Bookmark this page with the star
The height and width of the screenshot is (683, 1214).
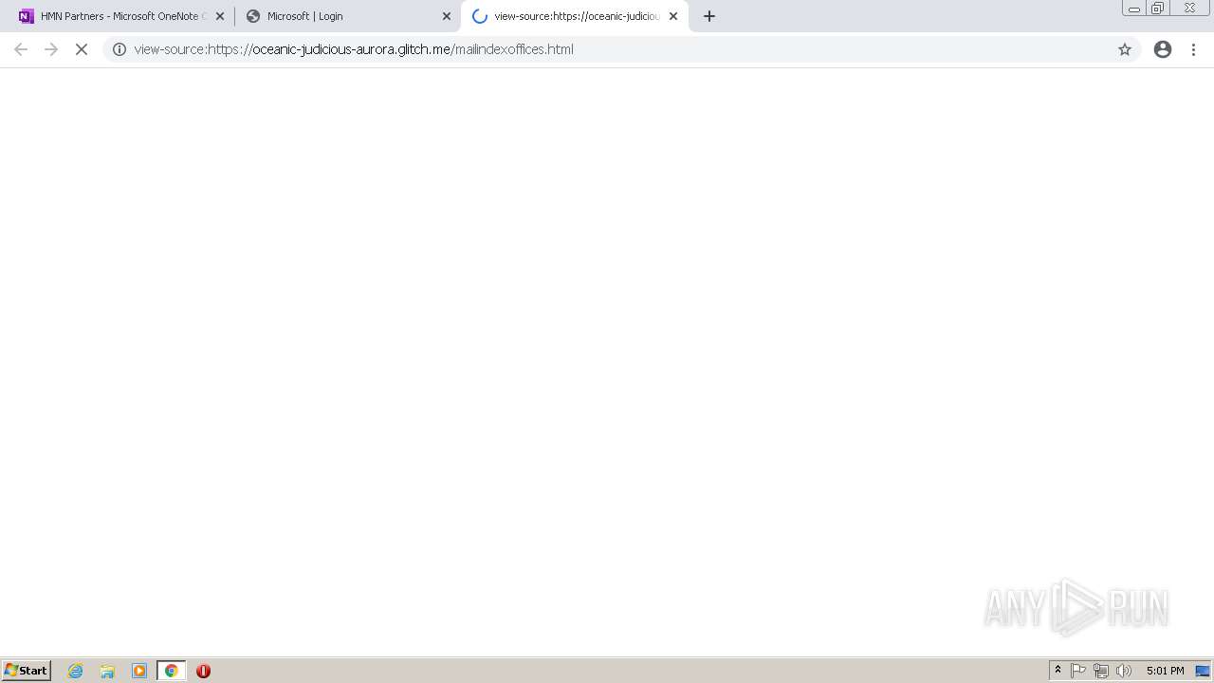tap(1125, 49)
